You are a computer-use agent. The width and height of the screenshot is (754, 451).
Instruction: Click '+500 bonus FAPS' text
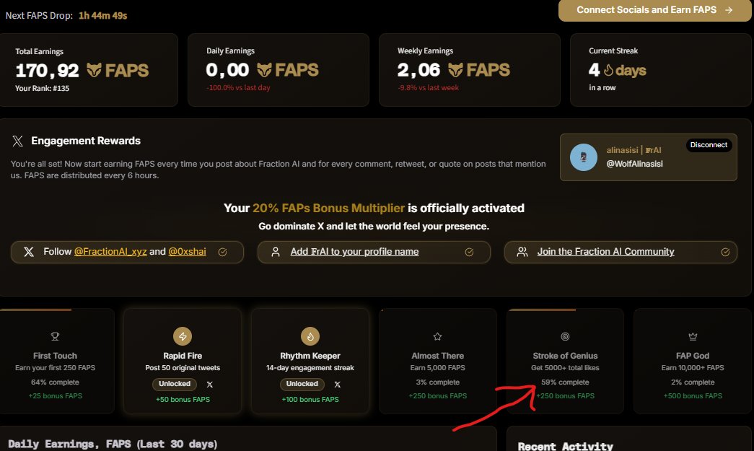coord(693,395)
